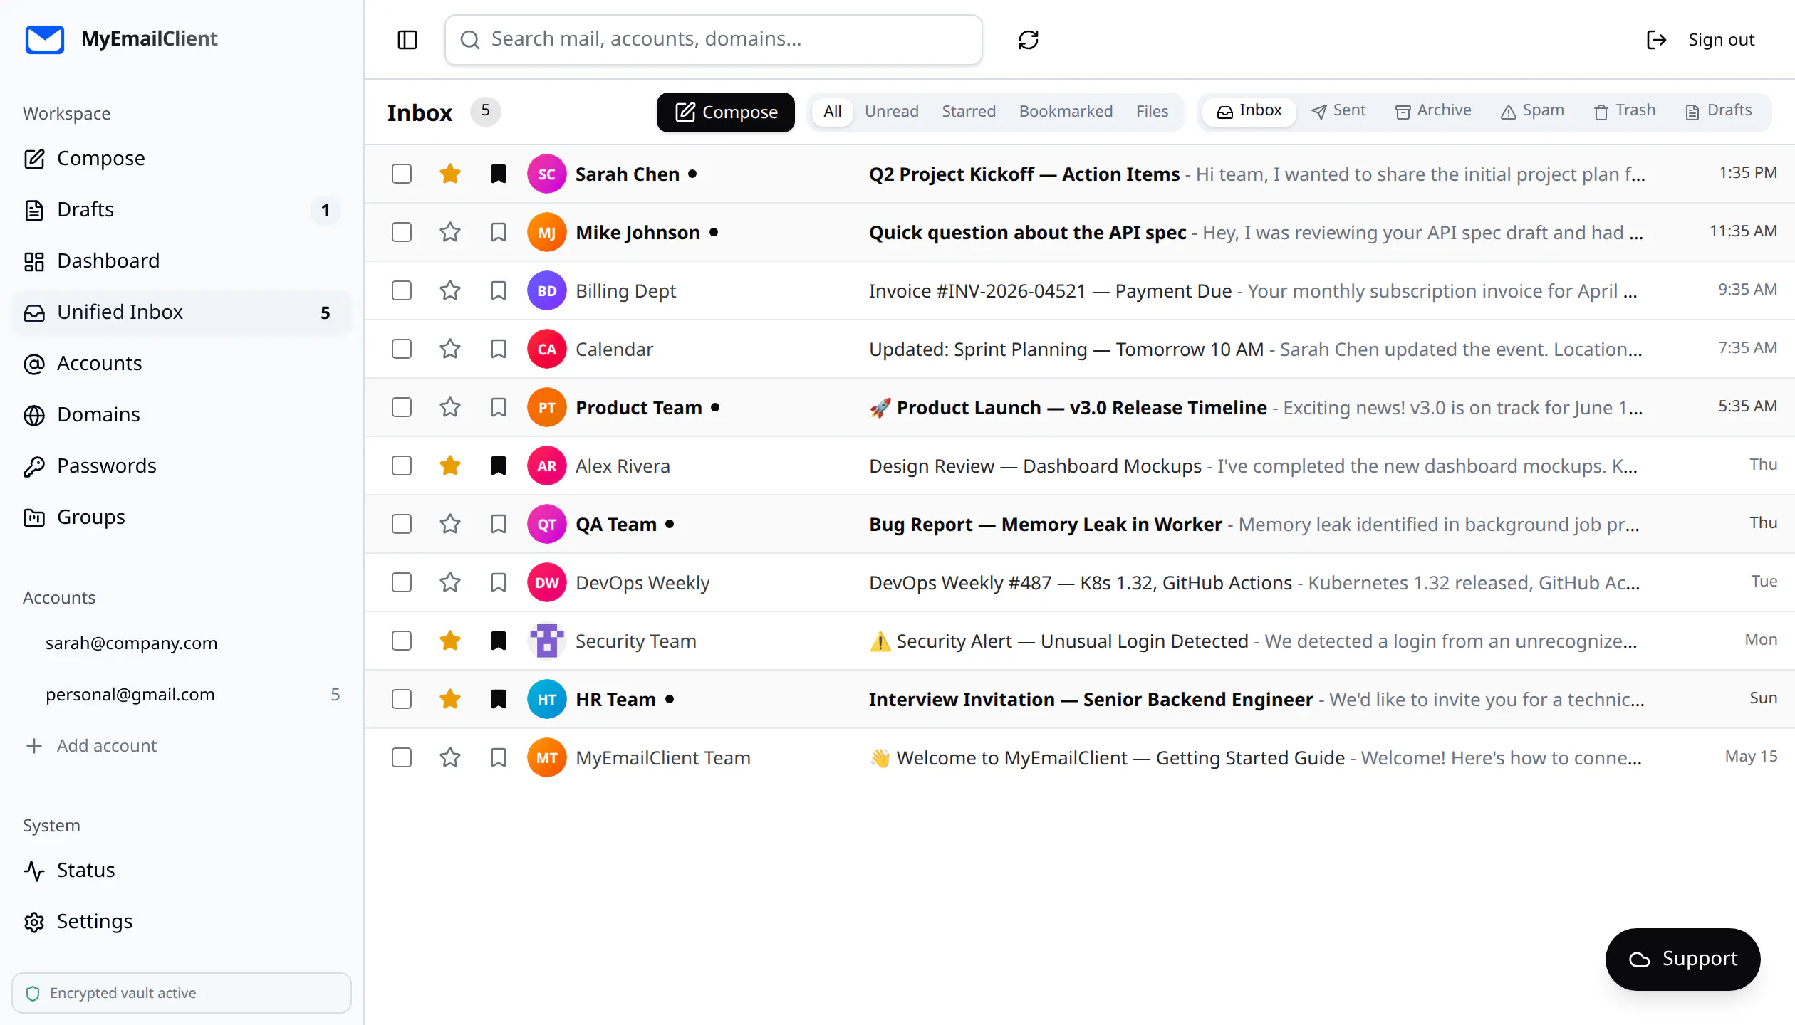The height and width of the screenshot is (1025, 1795).
Task: Open the Q2 Project Kickoff email
Action: [x=1079, y=174]
